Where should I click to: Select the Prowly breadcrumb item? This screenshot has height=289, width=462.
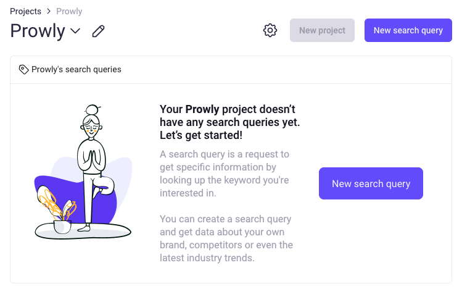69,11
